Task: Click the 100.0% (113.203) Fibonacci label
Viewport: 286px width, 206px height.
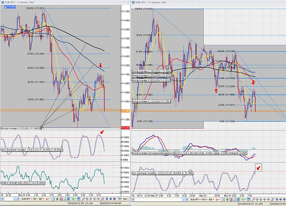Action: (35, 8)
